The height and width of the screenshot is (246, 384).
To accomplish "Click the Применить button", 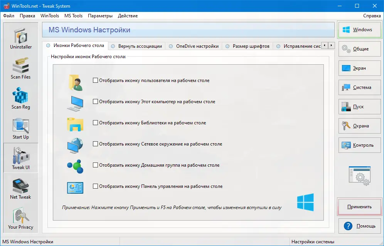I will 359,207.
